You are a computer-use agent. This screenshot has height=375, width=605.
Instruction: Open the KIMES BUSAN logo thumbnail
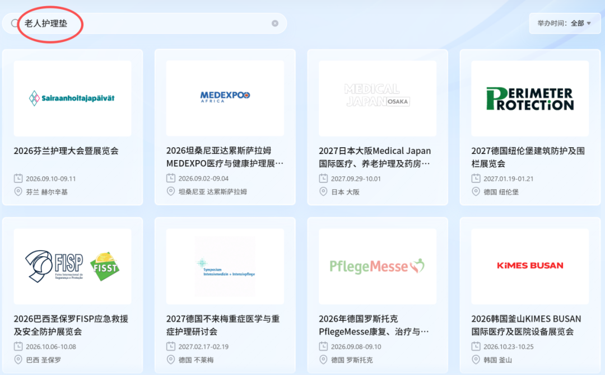click(530, 266)
